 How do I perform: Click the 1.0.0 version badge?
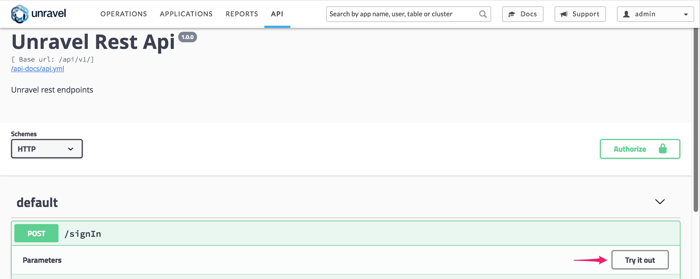point(188,37)
